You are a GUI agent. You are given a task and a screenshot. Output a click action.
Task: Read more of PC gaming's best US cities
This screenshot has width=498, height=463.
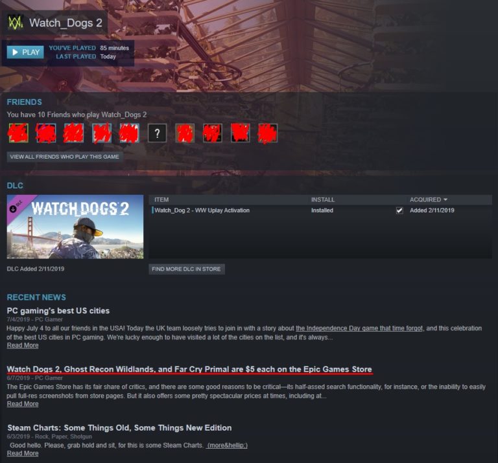pyautogui.click(x=23, y=345)
